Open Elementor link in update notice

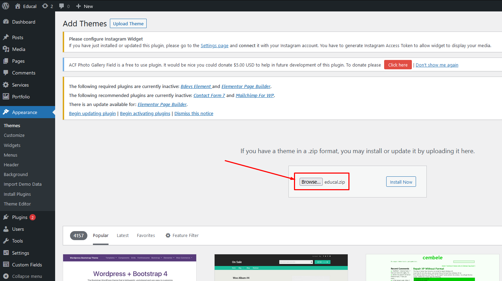162,104
